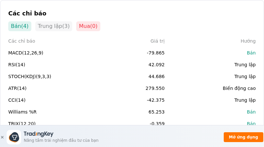This screenshot has width=264, height=147.
Task: Click the Mở ứng dụng button
Action: coord(243,137)
